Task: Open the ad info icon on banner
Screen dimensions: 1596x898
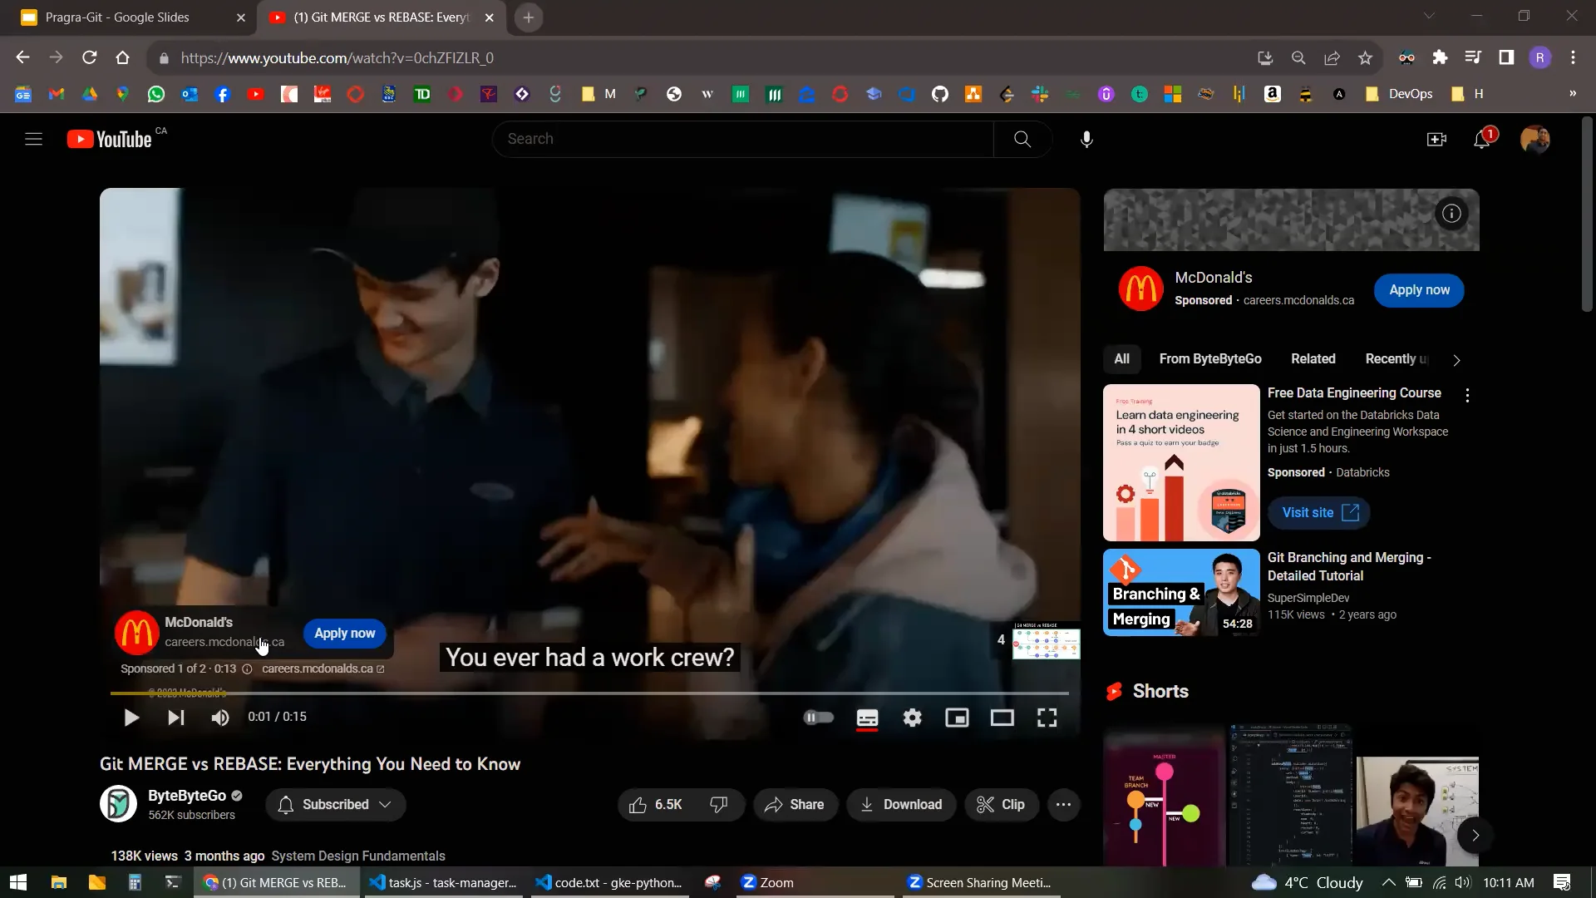Action: [x=1451, y=214]
